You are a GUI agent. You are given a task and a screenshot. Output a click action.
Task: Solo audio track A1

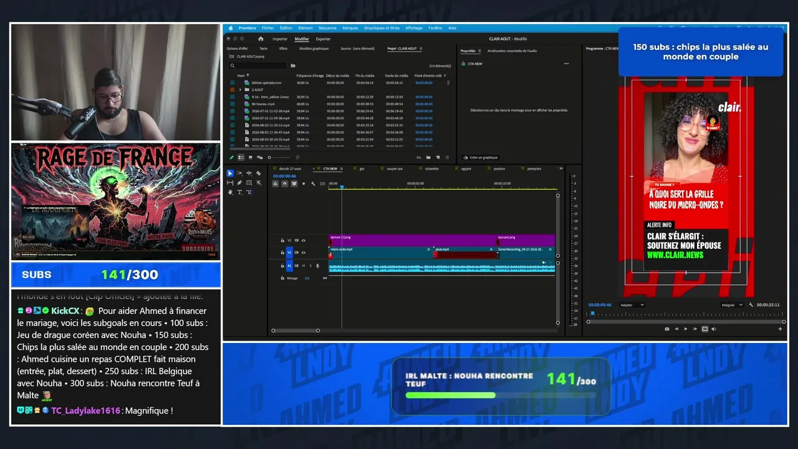pyautogui.click(x=310, y=266)
